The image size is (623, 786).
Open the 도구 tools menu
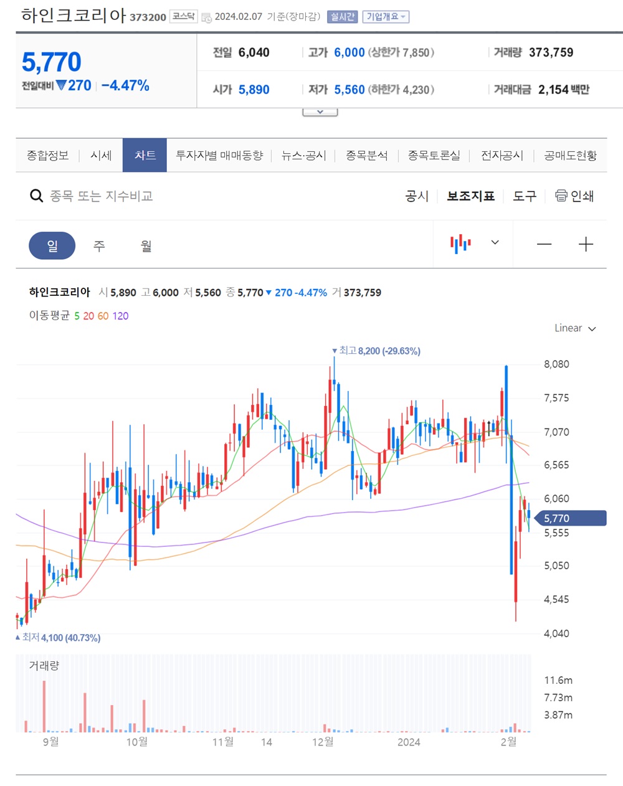click(x=524, y=195)
